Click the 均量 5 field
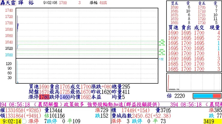Viewport: 222px width, 124px height. coord(118,97)
